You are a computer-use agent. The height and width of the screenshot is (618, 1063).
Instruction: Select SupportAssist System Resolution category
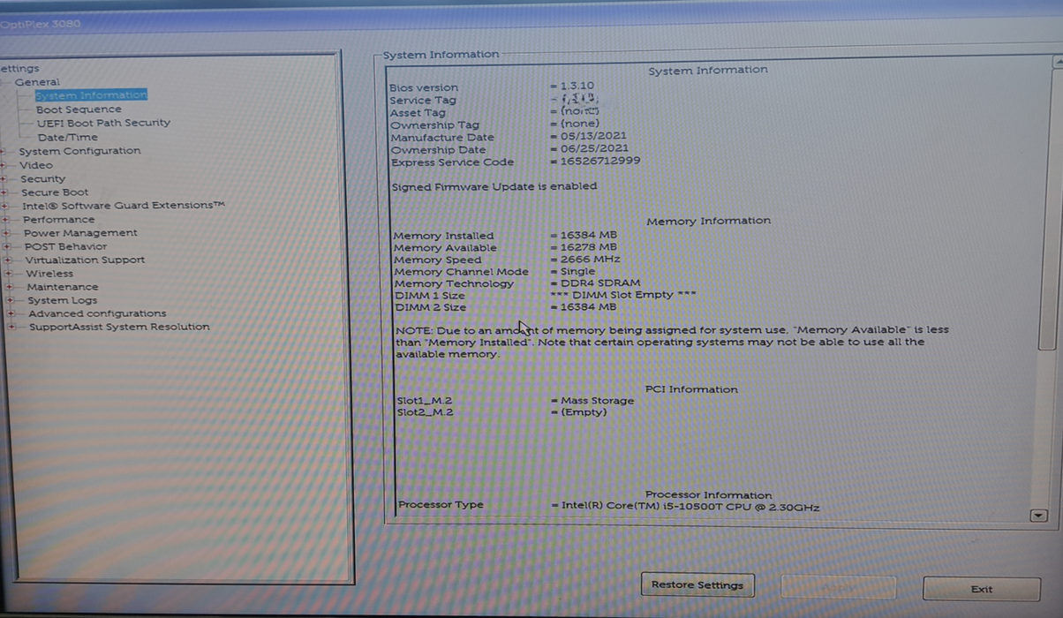(119, 327)
